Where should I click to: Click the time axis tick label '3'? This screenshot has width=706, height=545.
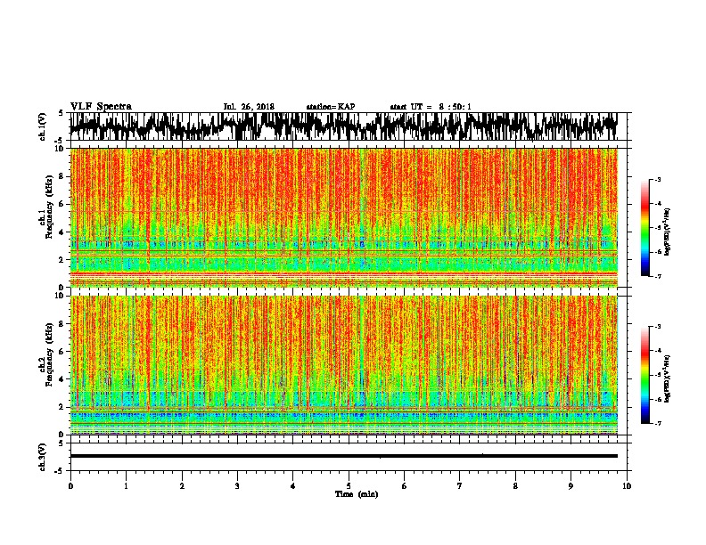pyautogui.click(x=237, y=486)
